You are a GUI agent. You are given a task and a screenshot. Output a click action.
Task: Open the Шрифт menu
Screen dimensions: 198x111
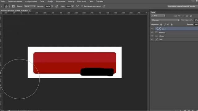tap(50, 1)
